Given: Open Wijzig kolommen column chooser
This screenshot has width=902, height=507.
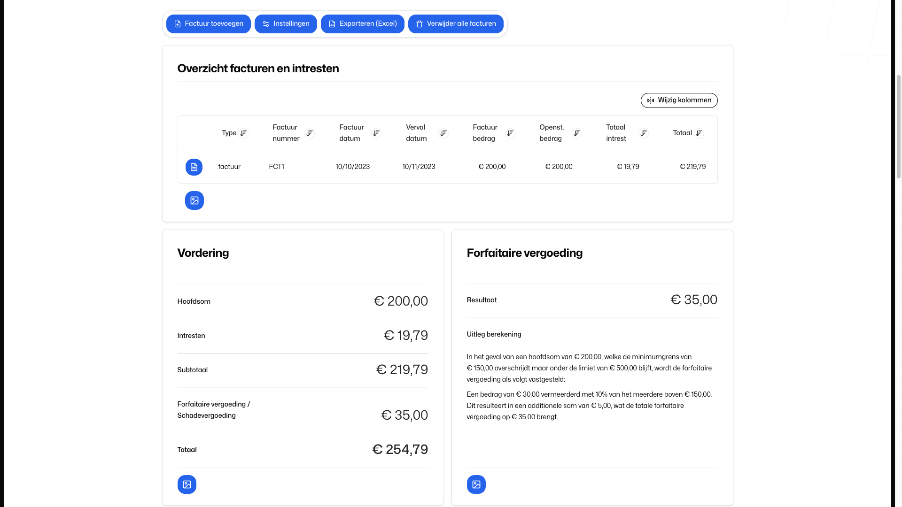Looking at the screenshot, I should 679,100.
